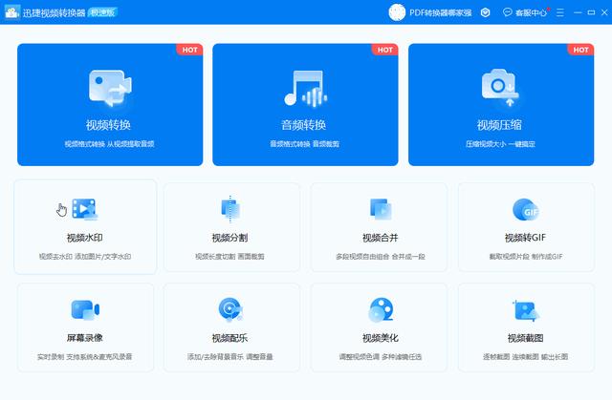This screenshot has width=612, height=400.
Task: Click 音频格式转换 音频截剪 subtitle
Action: pyautogui.click(x=305, y=144)
